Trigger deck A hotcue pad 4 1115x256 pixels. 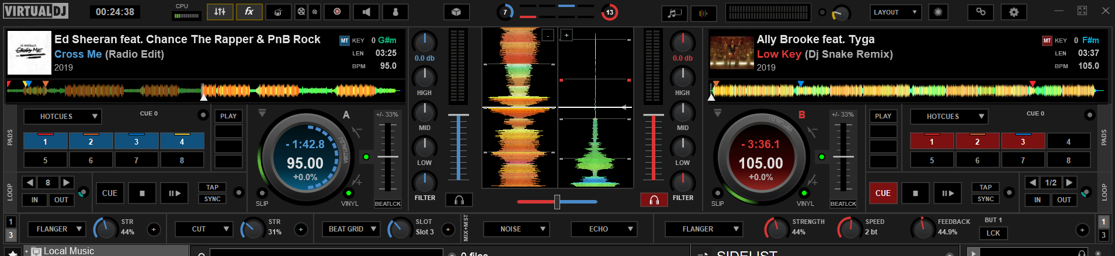point(182,141)
